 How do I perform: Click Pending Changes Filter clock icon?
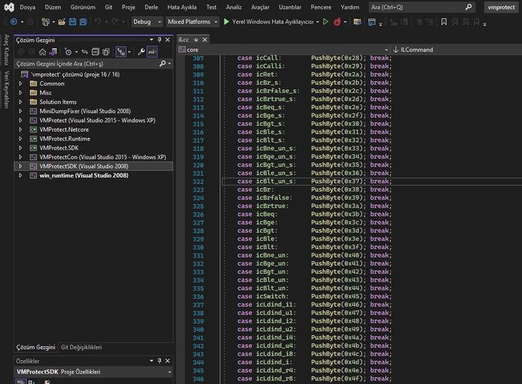(68, 52)
